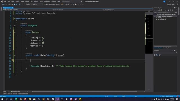Expand the Dependencies node
The image size is (180, 101).
(x=156, y=18)
